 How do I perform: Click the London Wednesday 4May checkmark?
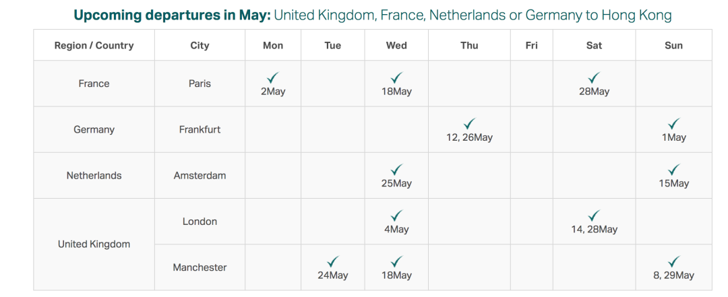coord(396,216)
